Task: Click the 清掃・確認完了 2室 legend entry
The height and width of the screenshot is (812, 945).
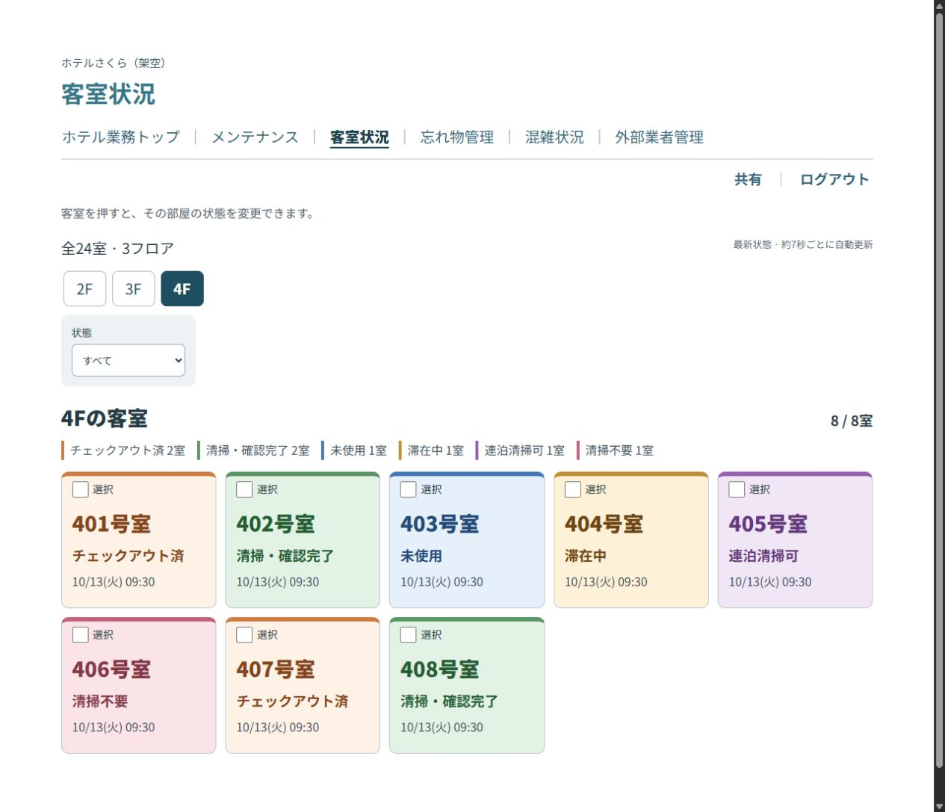Action: click(x=255, y=450)
